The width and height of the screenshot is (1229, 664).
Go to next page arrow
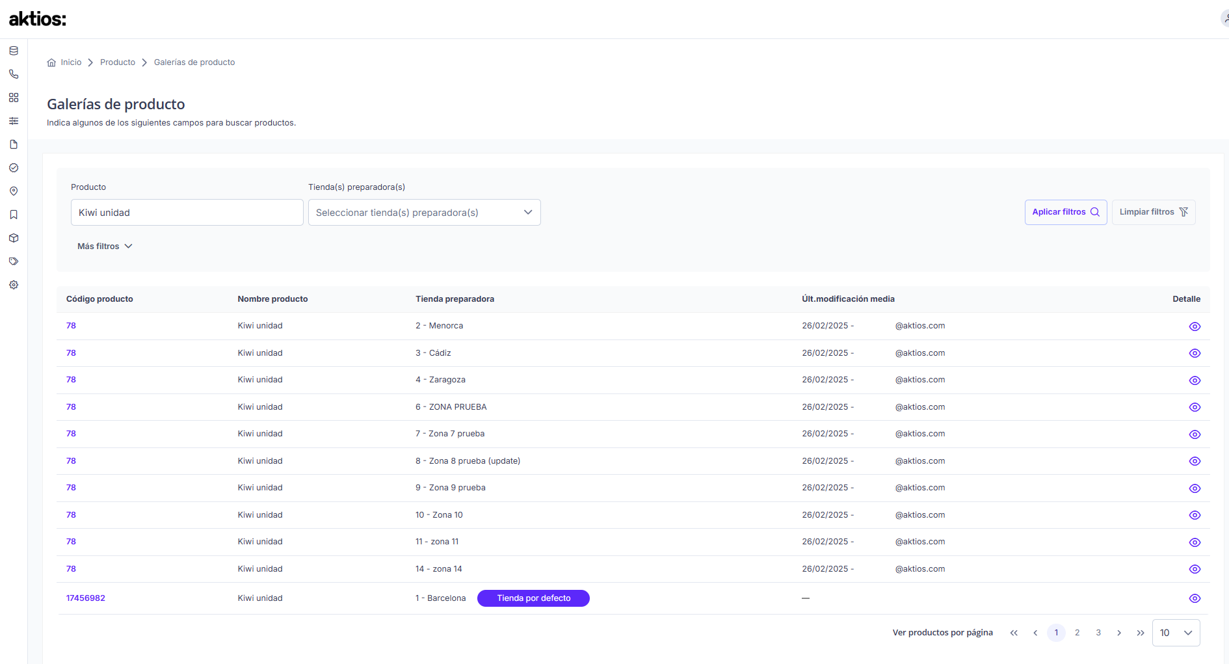[1119, 633]
